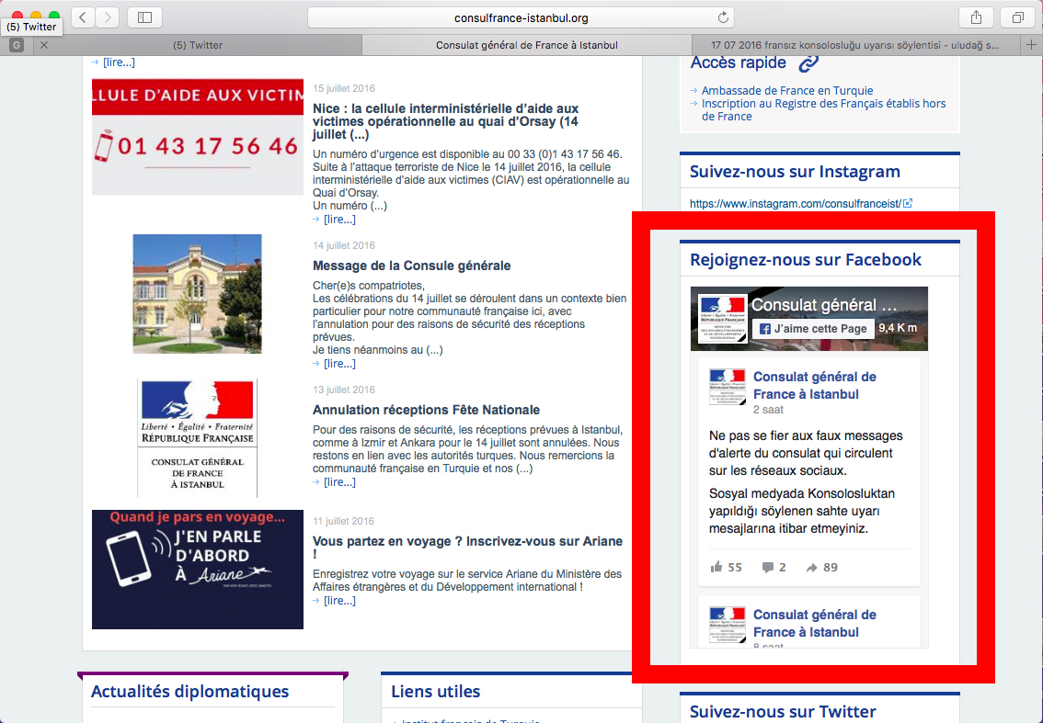Screen dimensions: 1043x723
Task: Click the avatar of the 2 saat post
Action: [727, 387]
